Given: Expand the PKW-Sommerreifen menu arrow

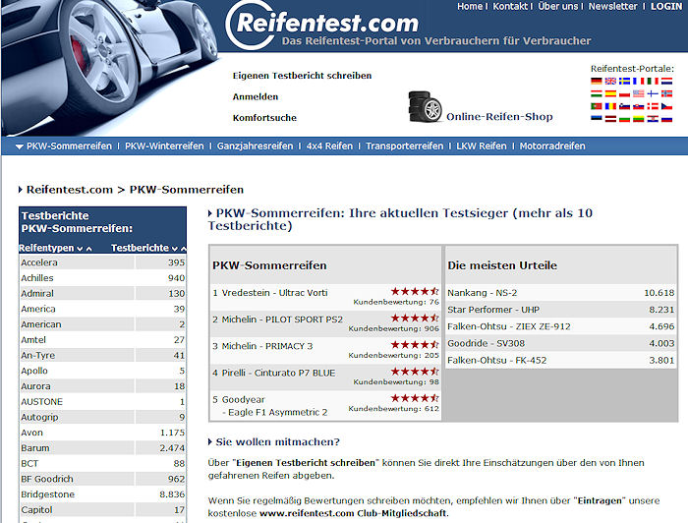Looking at the screenshot, I should [x=20, y=146].
